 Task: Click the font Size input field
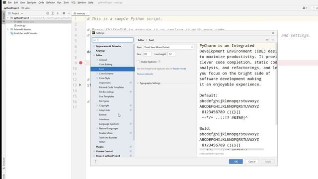(x=147, y=54)
